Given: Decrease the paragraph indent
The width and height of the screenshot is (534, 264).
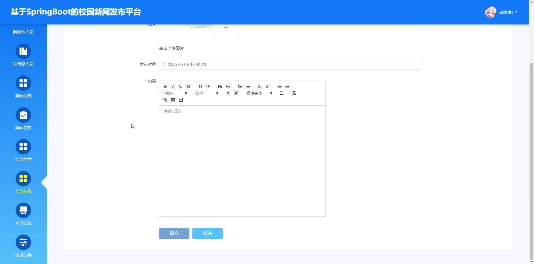Looking at the screenshot, I should [280, 86].
